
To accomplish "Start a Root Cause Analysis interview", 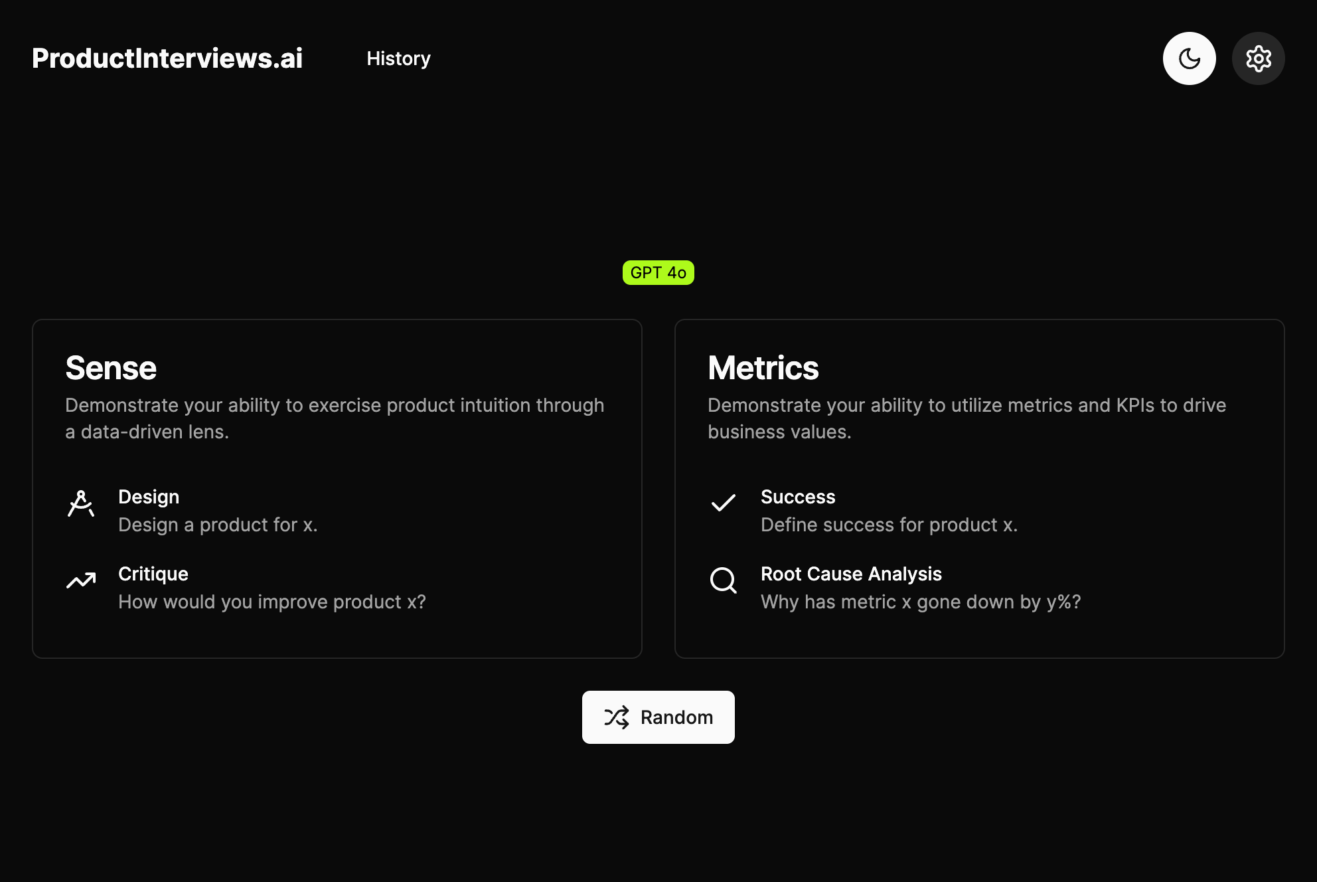I will click(x=851, y=574).
